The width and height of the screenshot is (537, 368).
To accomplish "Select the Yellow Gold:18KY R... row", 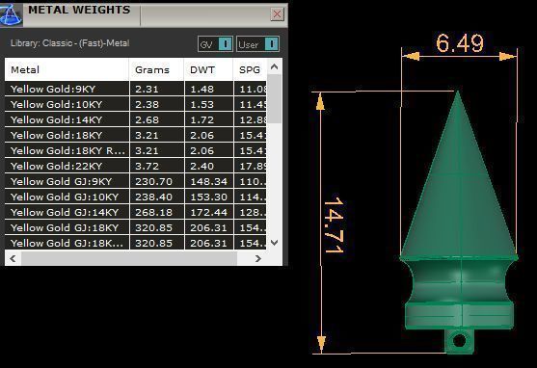I will (x=136, y=150).
